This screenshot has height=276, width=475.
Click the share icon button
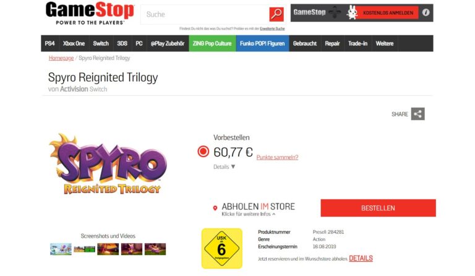click(417, 114)
